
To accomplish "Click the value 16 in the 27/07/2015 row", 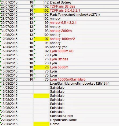I will coord(31,15).
